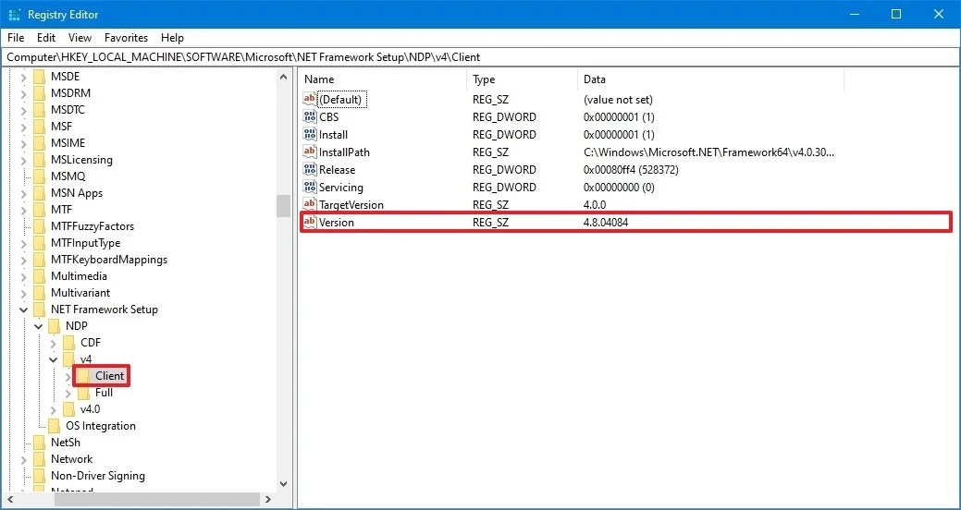Select the v4.0 key
The width and height of the screenshot is (961, 510).
click(90, 409)
